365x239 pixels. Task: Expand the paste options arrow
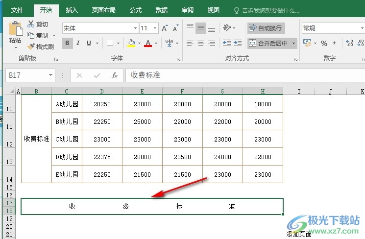tap(16, 48)
